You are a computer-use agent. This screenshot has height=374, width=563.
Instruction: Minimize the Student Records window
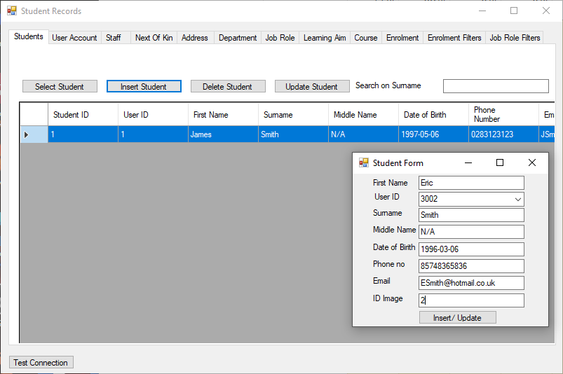(482, 11)
